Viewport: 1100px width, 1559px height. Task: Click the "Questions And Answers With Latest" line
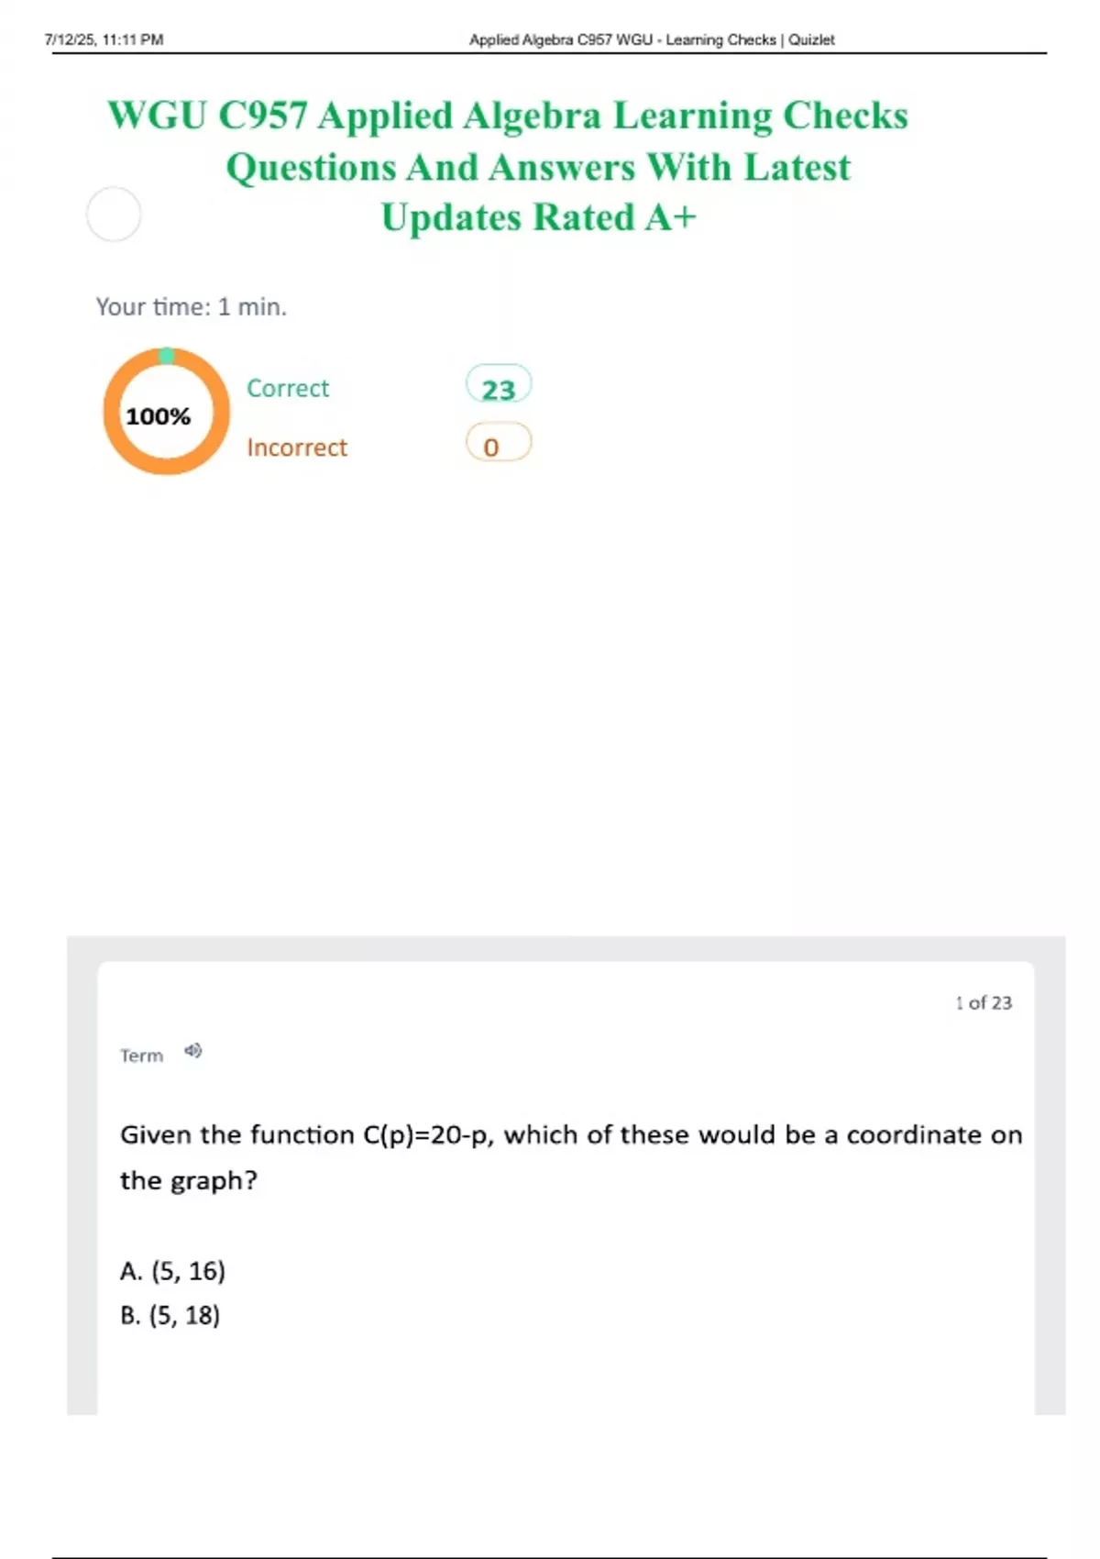pyautogui.click(x=538, y=168)
